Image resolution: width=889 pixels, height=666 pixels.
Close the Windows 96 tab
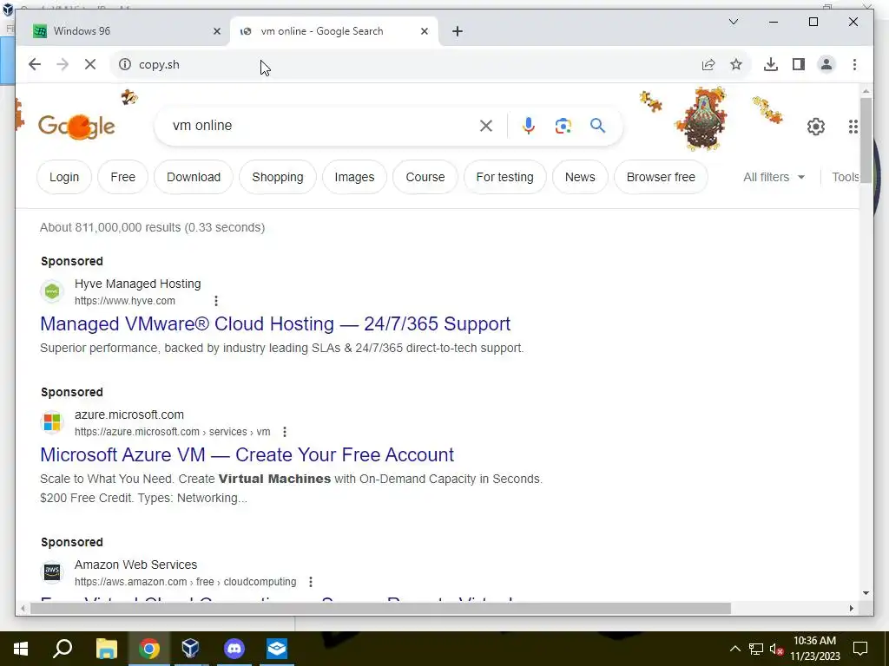click(216, 31)
